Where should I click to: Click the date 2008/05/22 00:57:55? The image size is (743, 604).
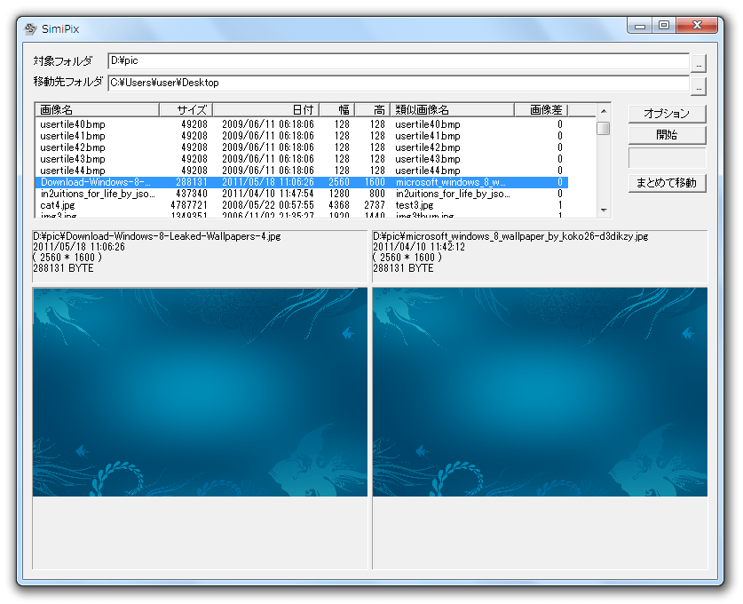(x=268, y=205)
